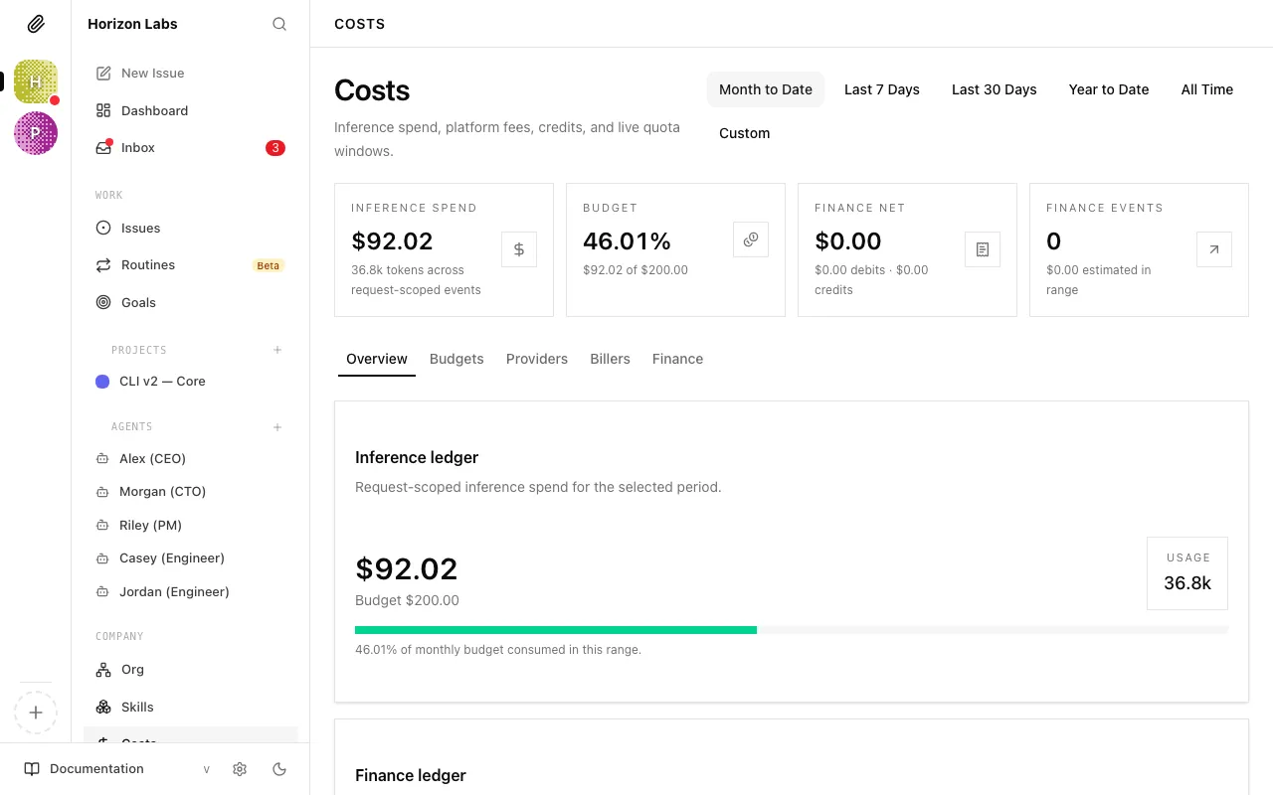Open New Issue in the sidebar
This screenshot has width=1273, height=795.
[x=191, y=74]
